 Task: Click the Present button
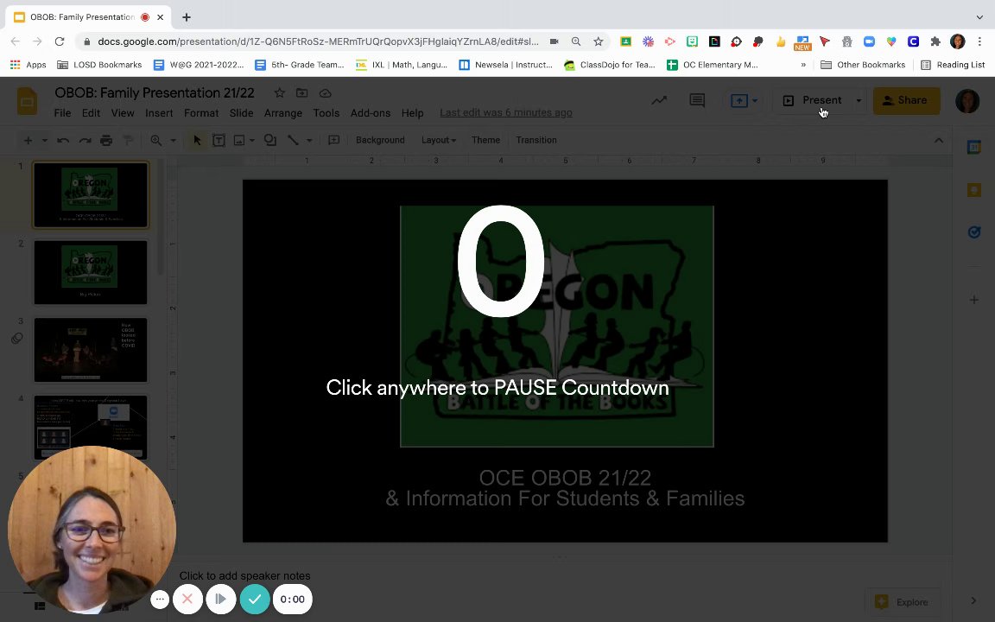813,101
